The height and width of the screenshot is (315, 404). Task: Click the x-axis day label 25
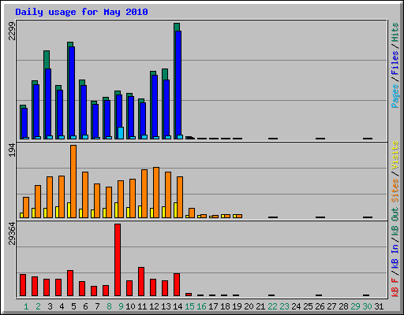[x=308, y=306]
